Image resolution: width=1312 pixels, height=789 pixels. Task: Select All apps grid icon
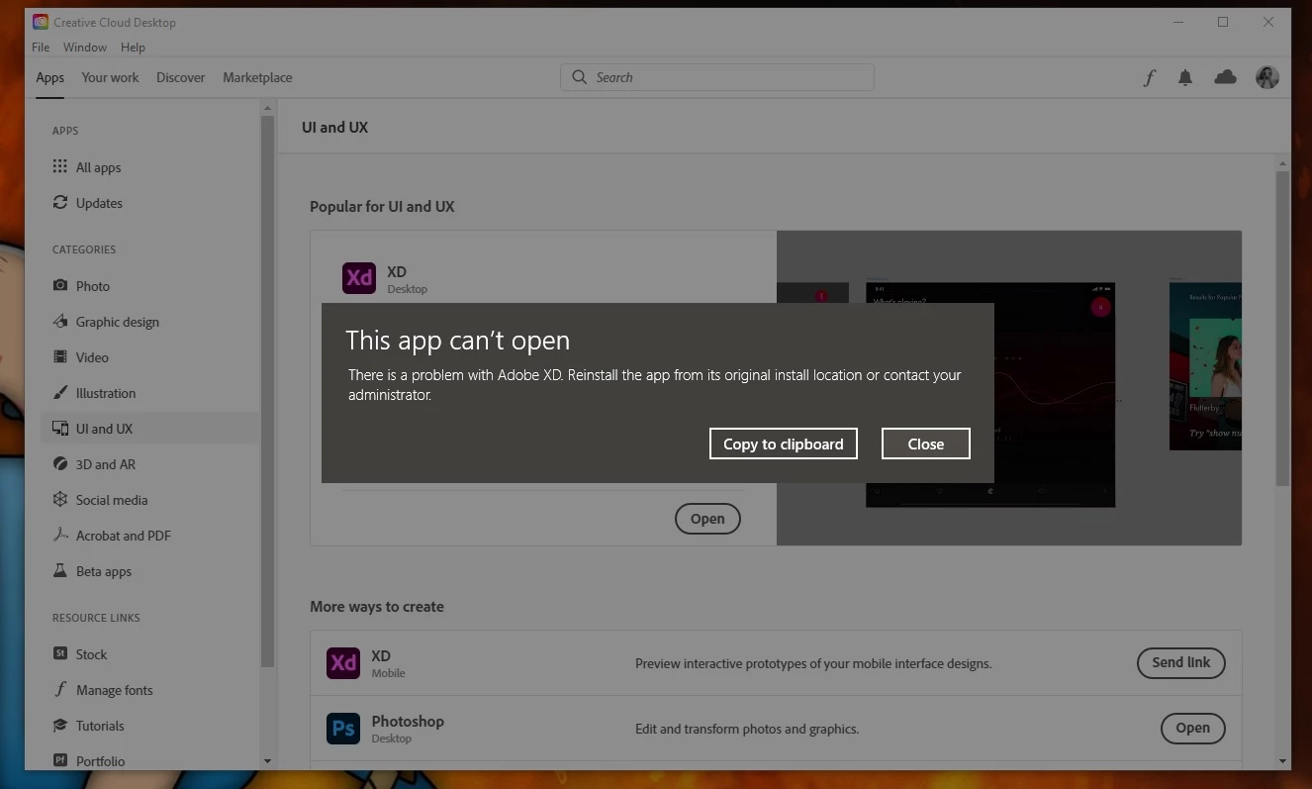point(60,167)
